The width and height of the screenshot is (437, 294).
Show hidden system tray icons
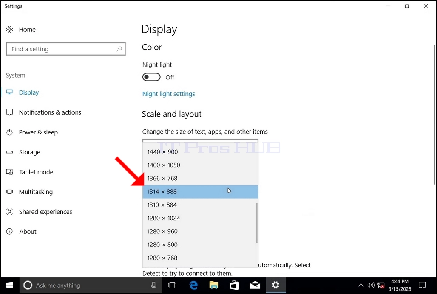click(x=360, y=286)
